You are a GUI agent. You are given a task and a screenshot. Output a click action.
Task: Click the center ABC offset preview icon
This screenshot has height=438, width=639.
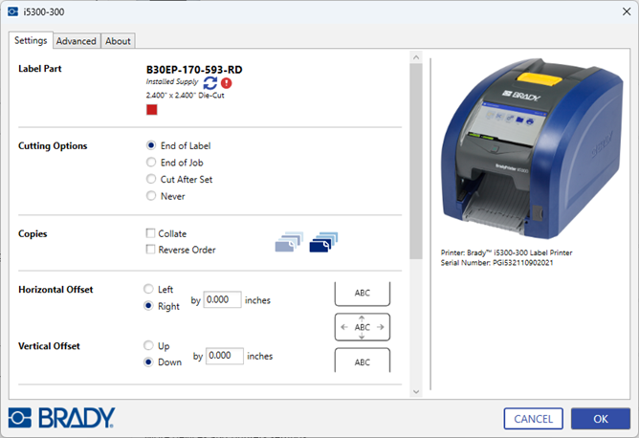pyautogui.click(x=362, y=327)
